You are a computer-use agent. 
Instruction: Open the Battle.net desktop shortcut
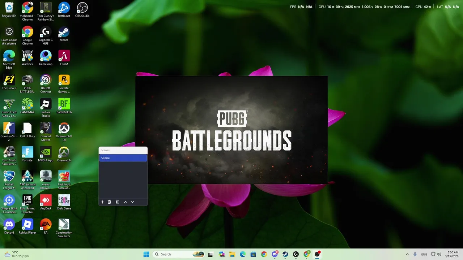point(64,10)
